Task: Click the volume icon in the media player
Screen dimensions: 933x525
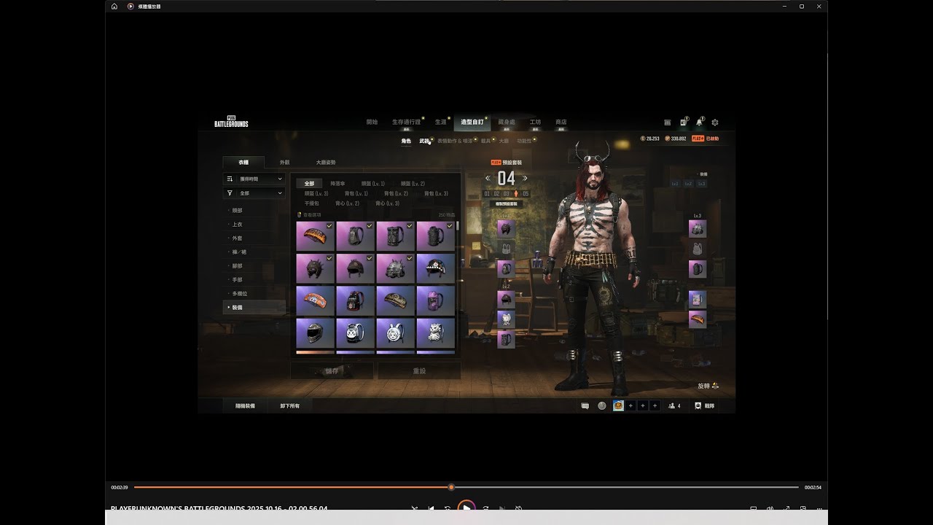Action: tap(770, 508)
